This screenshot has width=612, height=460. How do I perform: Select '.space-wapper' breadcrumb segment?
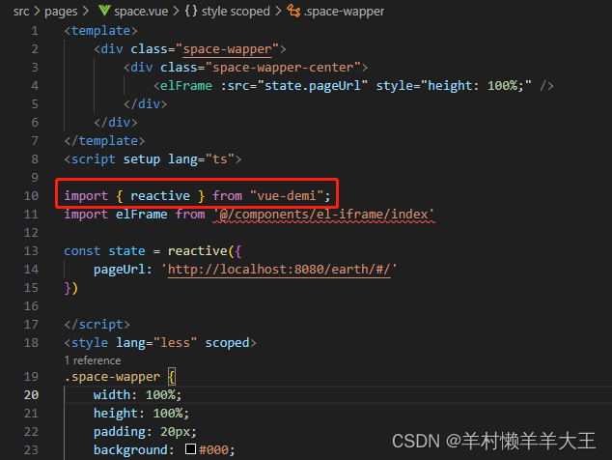coord(344,12)
